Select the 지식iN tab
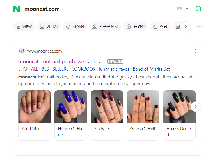The height and width of the screenshot is (158, 213). [x=75, y=26]
